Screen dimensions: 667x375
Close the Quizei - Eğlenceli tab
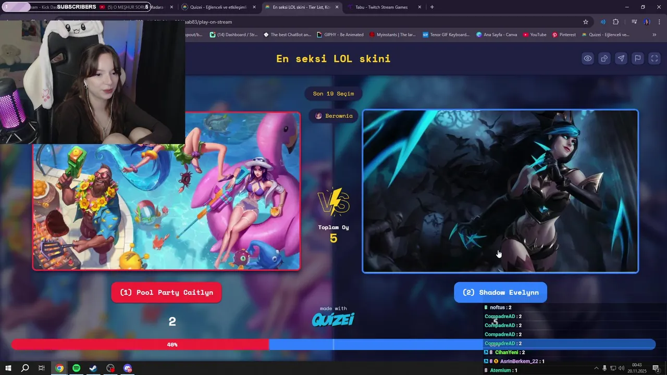254,7
